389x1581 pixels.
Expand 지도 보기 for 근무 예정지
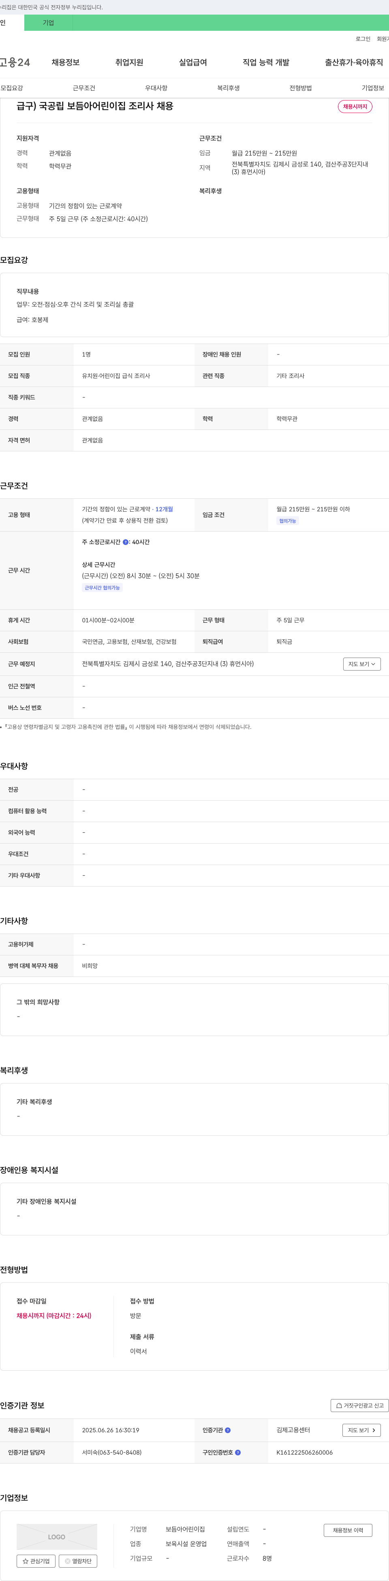362,664
